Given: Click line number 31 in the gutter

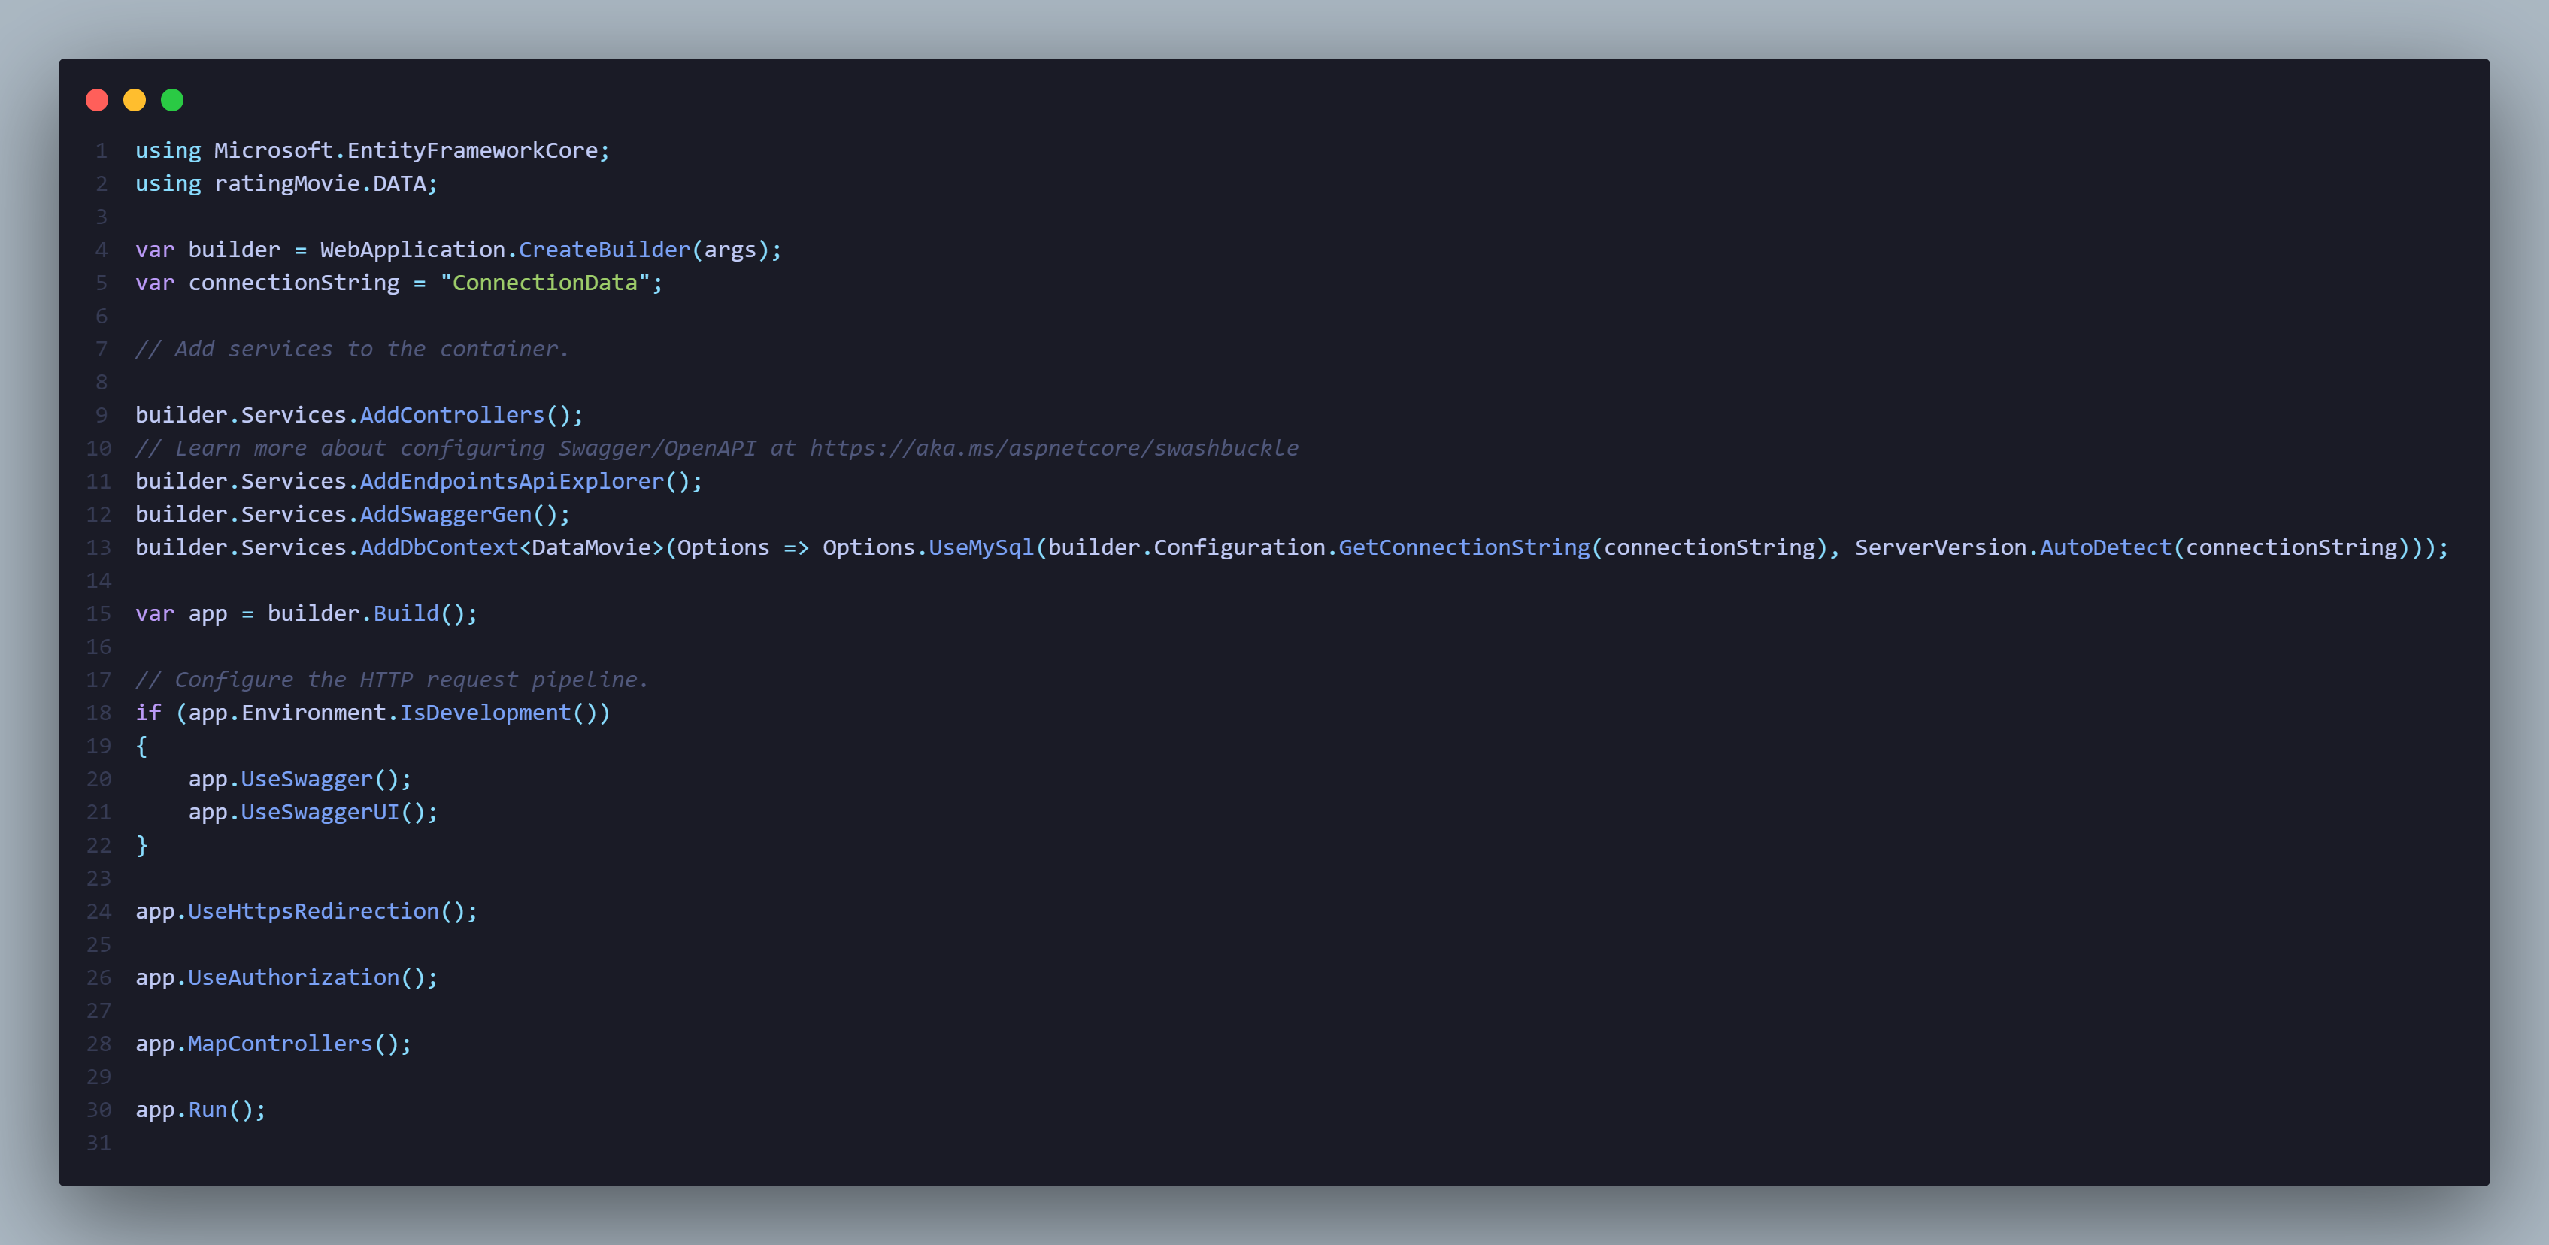Looking at the screenshot, I should (99, 1143).
